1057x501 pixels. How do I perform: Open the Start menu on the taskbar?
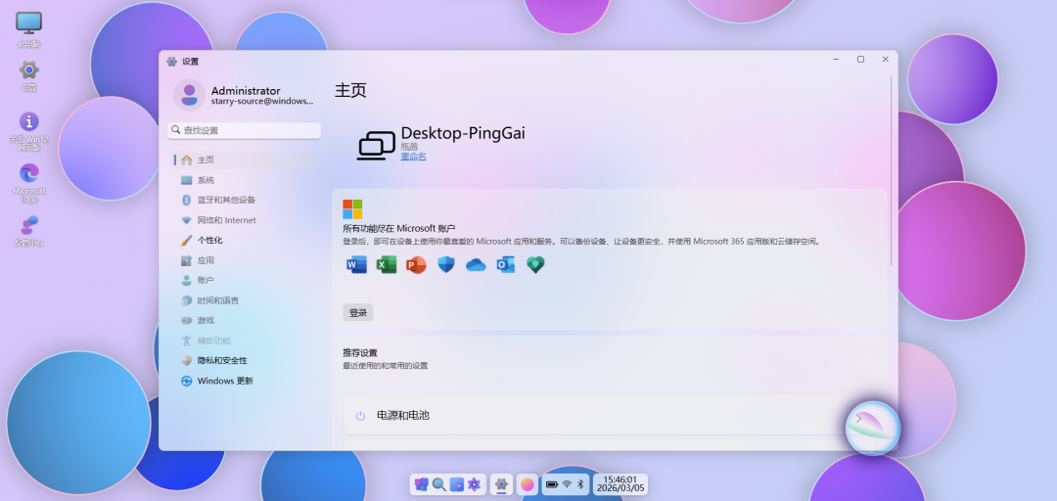421,484
